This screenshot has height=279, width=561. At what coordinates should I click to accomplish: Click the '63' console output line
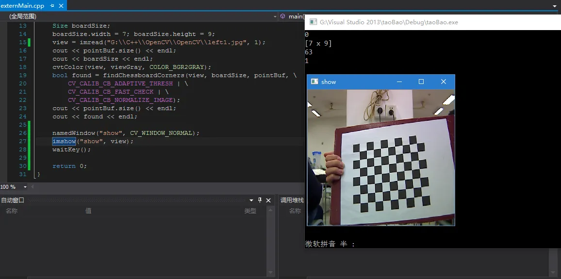point(309,52)
